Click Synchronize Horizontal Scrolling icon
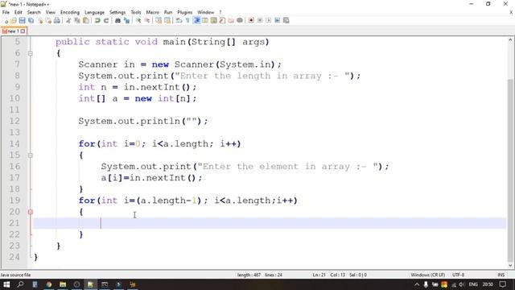Image resolution: width=515 pixels, height=290 pixels. tap(167, 20)
